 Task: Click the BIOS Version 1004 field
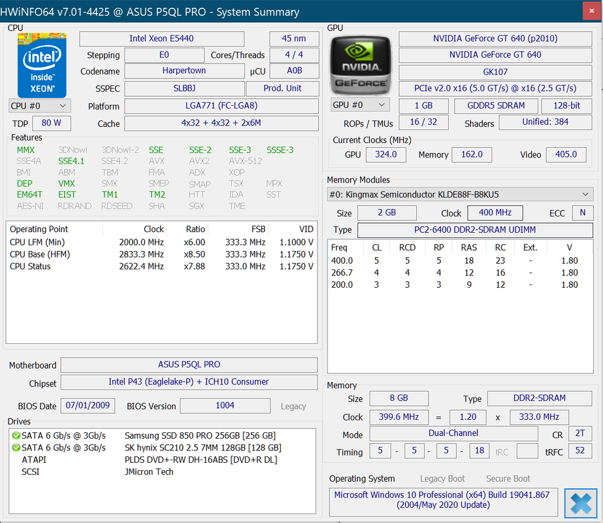225,405
